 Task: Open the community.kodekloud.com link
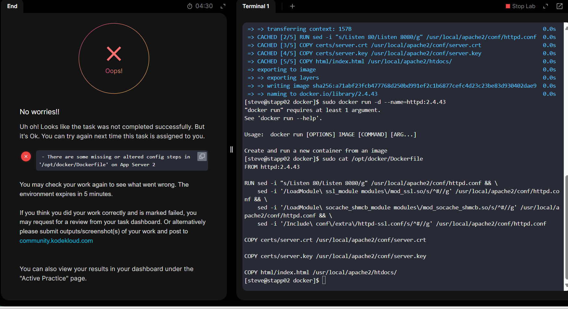pos(56,241)
